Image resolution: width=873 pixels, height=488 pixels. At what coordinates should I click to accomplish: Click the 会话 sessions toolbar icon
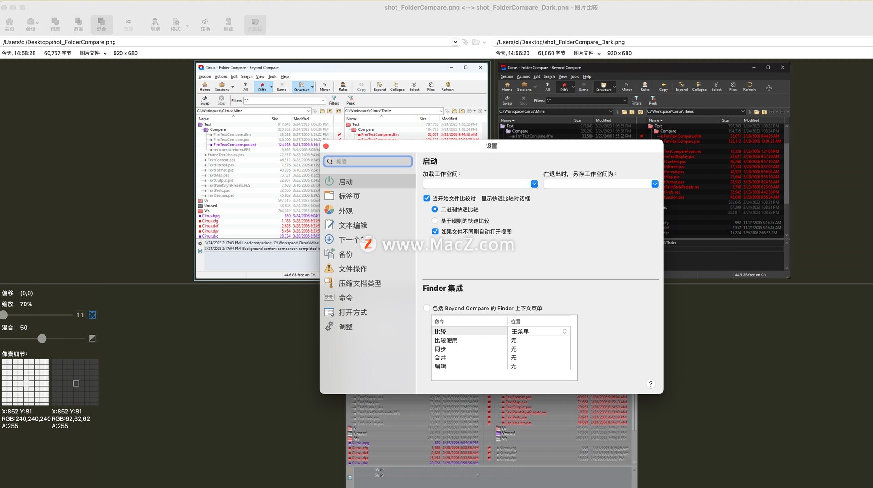coord(30,25)
